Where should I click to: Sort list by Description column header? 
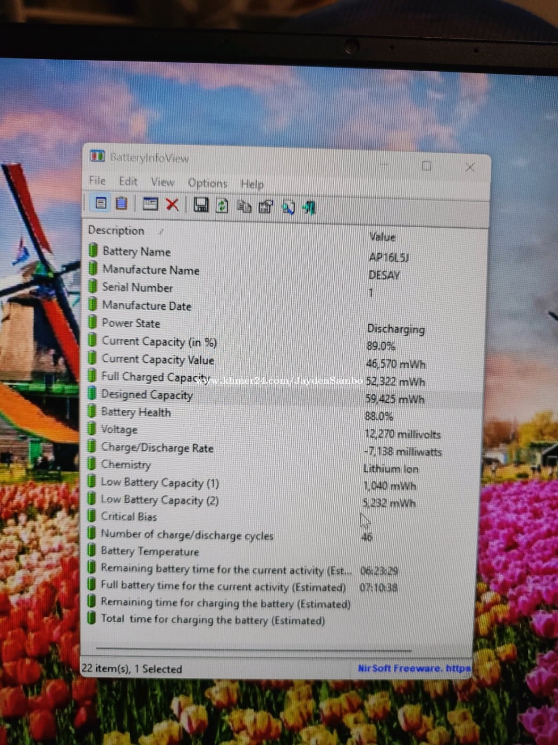(116, 230)
